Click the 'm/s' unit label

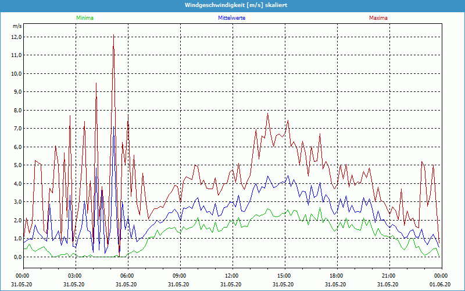[17, 26]
